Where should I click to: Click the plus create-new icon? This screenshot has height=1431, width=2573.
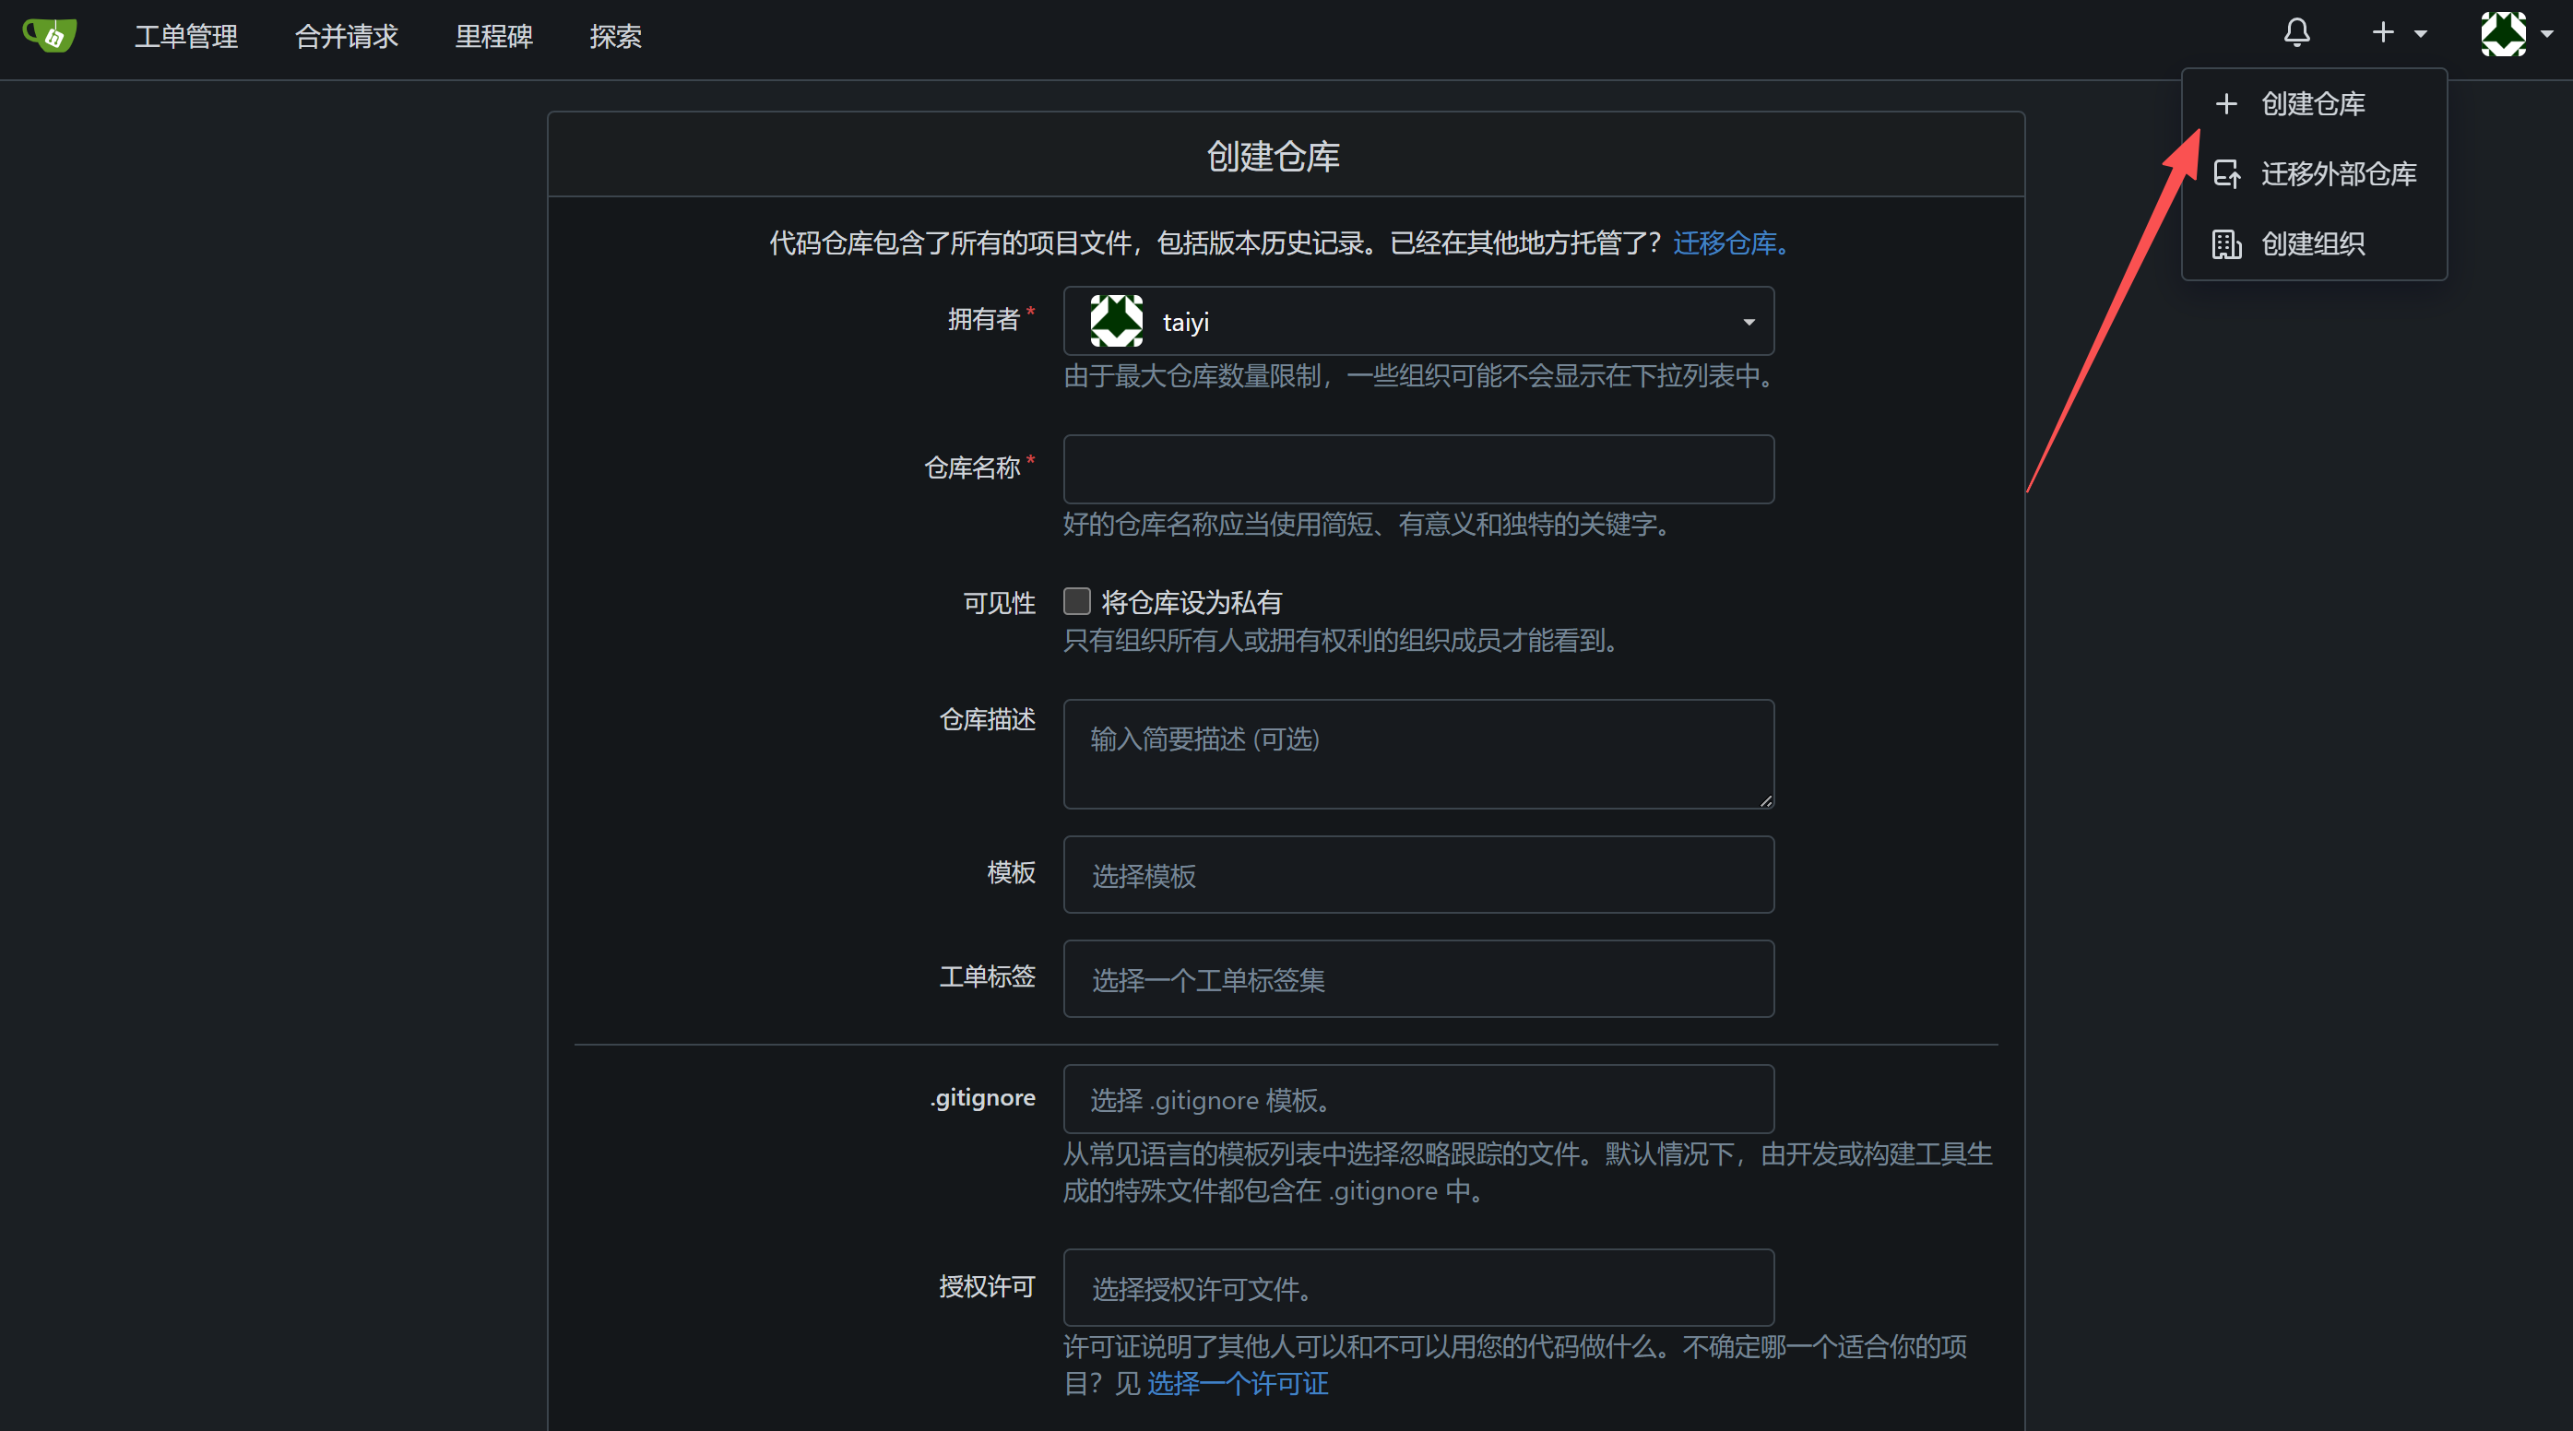tap(2383, 33)
